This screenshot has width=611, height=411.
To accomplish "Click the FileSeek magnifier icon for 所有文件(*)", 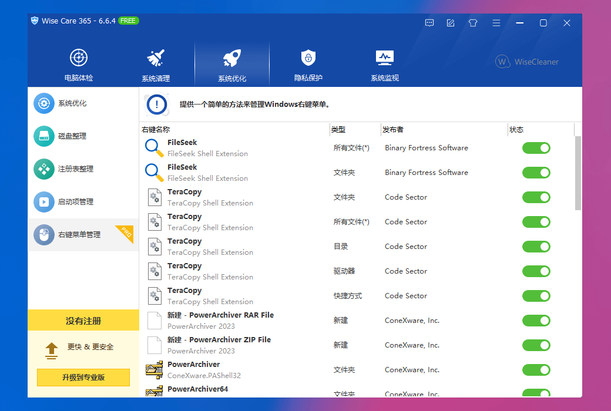I will 155,148.
